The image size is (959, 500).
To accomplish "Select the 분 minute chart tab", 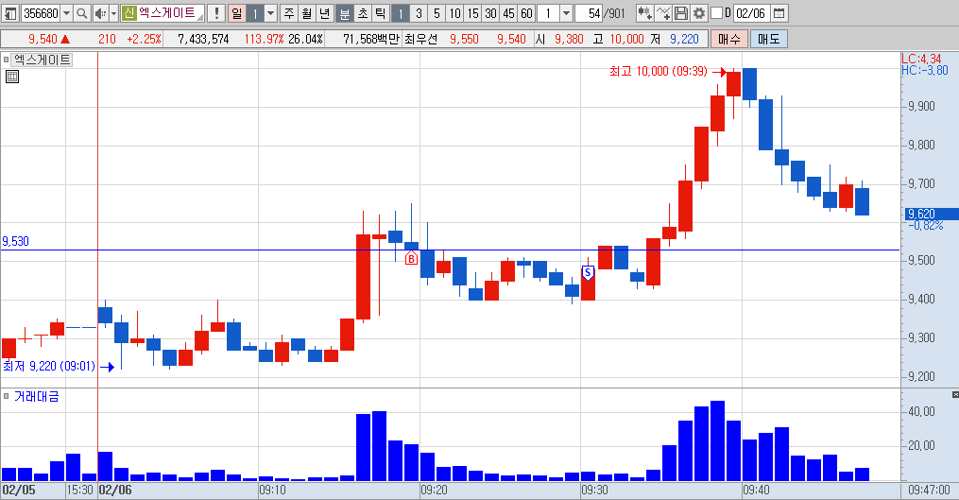I will tap(345, 13).
